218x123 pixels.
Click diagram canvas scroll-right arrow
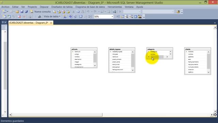pyautogui.click(x=212, y=115)
